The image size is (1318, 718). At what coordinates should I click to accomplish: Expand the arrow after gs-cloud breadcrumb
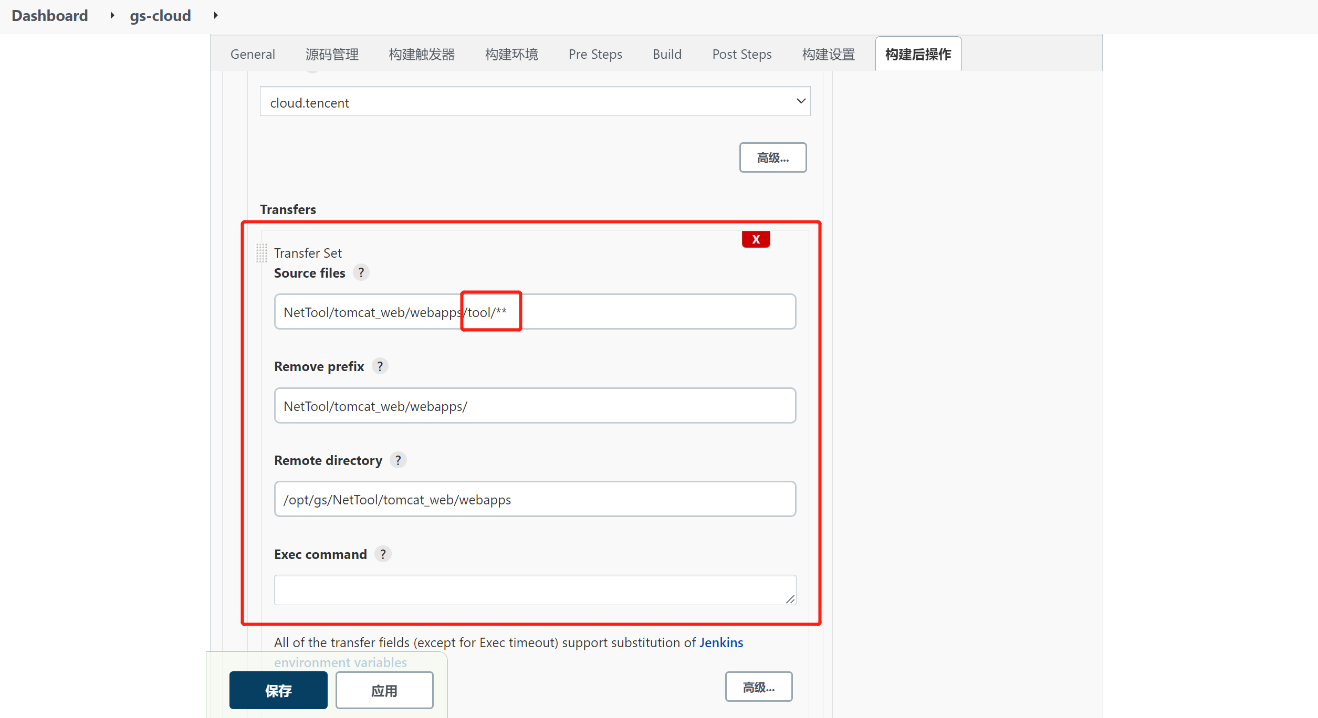point(215,16)
